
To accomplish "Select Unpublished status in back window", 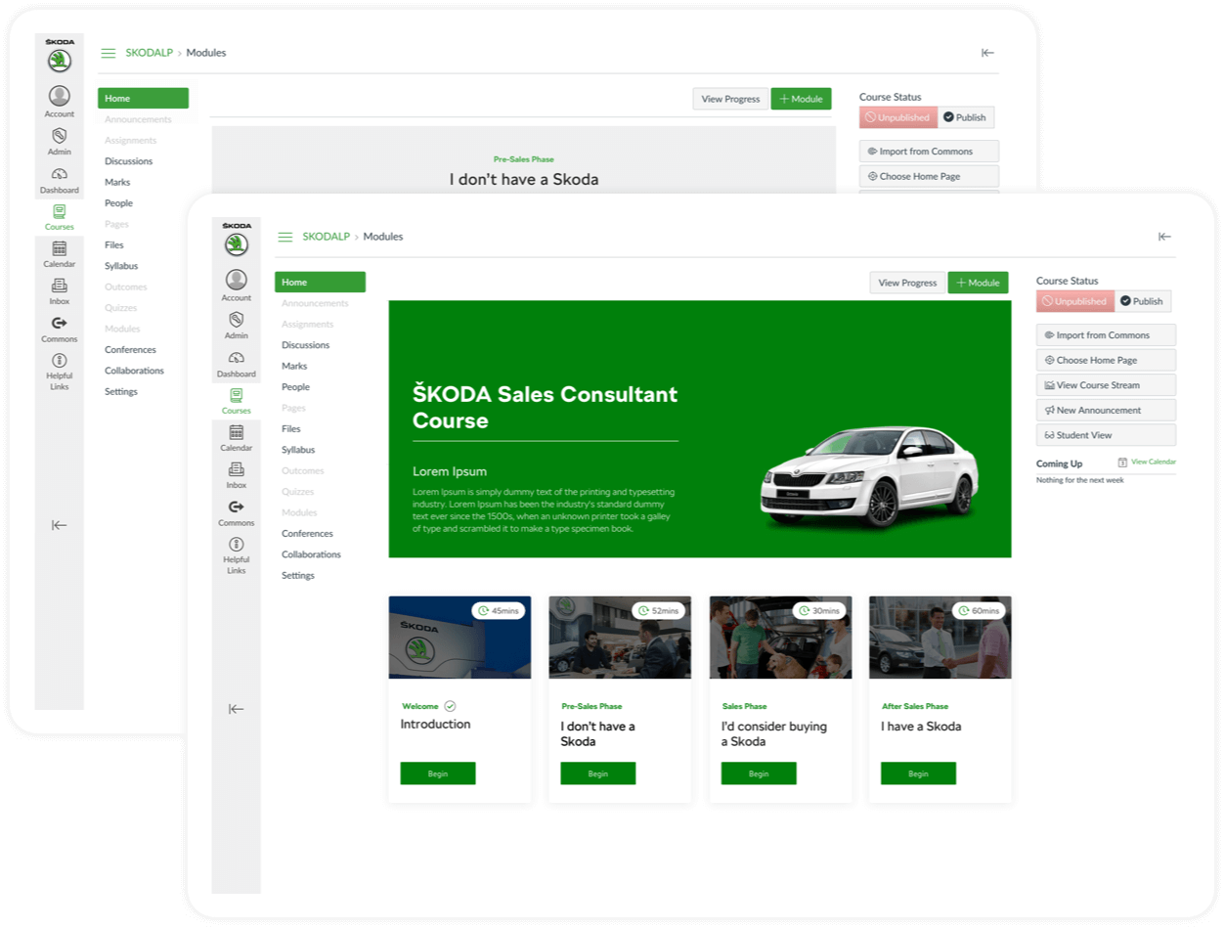I will pyautogui.click(x=898, y=117).
